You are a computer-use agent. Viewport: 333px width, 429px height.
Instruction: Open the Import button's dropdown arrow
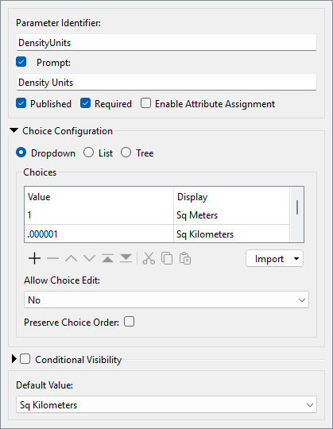pyautogui.click(x=296, y=258)
